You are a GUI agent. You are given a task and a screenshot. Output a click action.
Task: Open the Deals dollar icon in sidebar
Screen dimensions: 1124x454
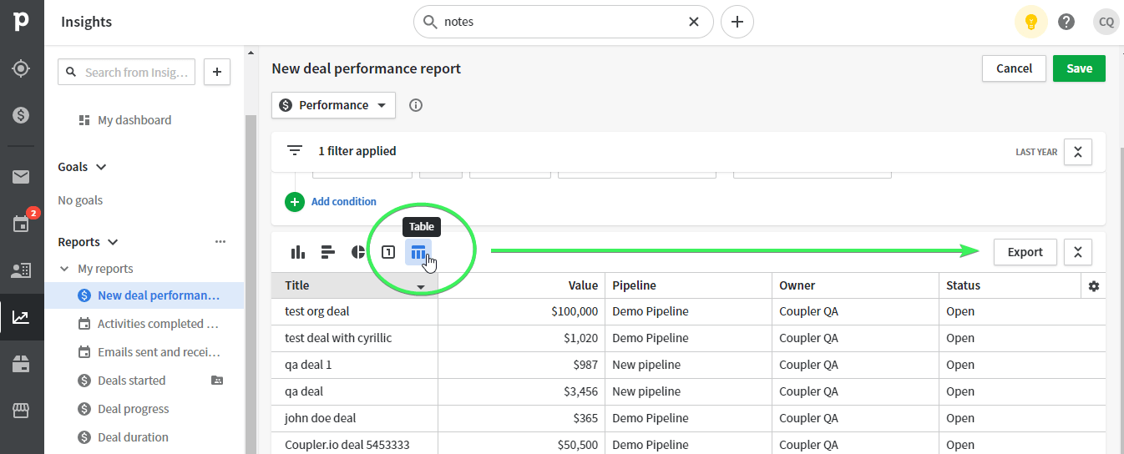coord(22,114)
